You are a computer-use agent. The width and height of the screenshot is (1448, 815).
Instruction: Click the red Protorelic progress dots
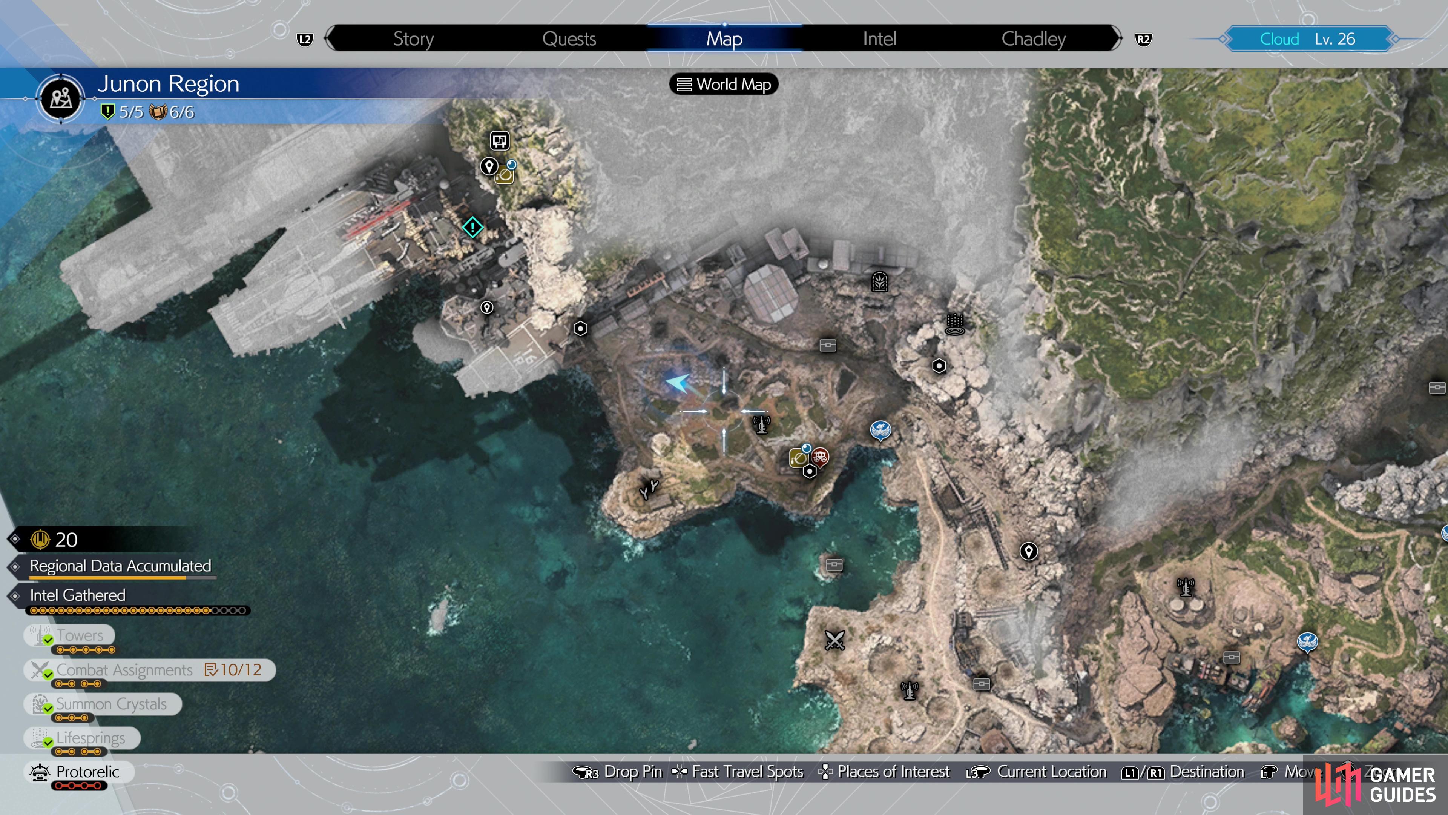tap(79, 786)
